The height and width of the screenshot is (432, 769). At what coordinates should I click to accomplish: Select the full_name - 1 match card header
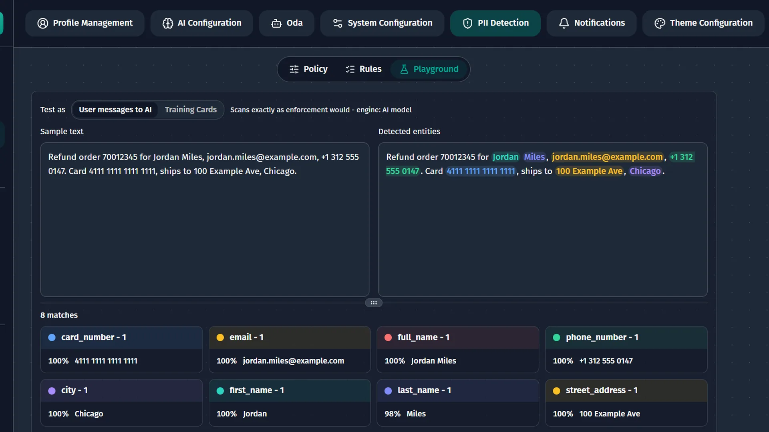[458, 338]
